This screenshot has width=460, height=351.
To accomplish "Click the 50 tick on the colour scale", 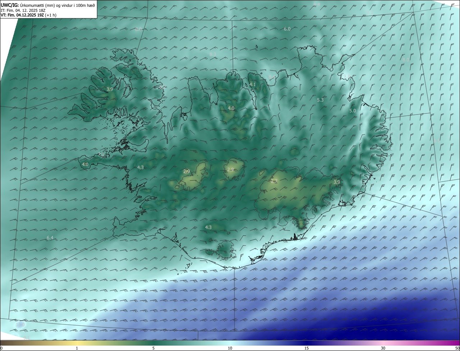I will 457,348.
